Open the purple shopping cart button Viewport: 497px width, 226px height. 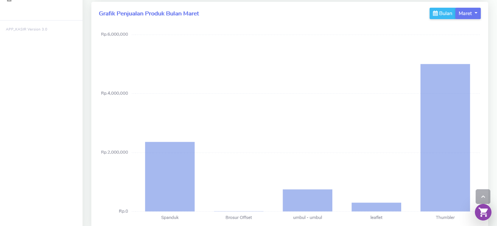483,212
